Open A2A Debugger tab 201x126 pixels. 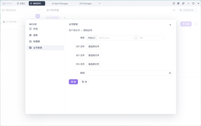point(85,3)
